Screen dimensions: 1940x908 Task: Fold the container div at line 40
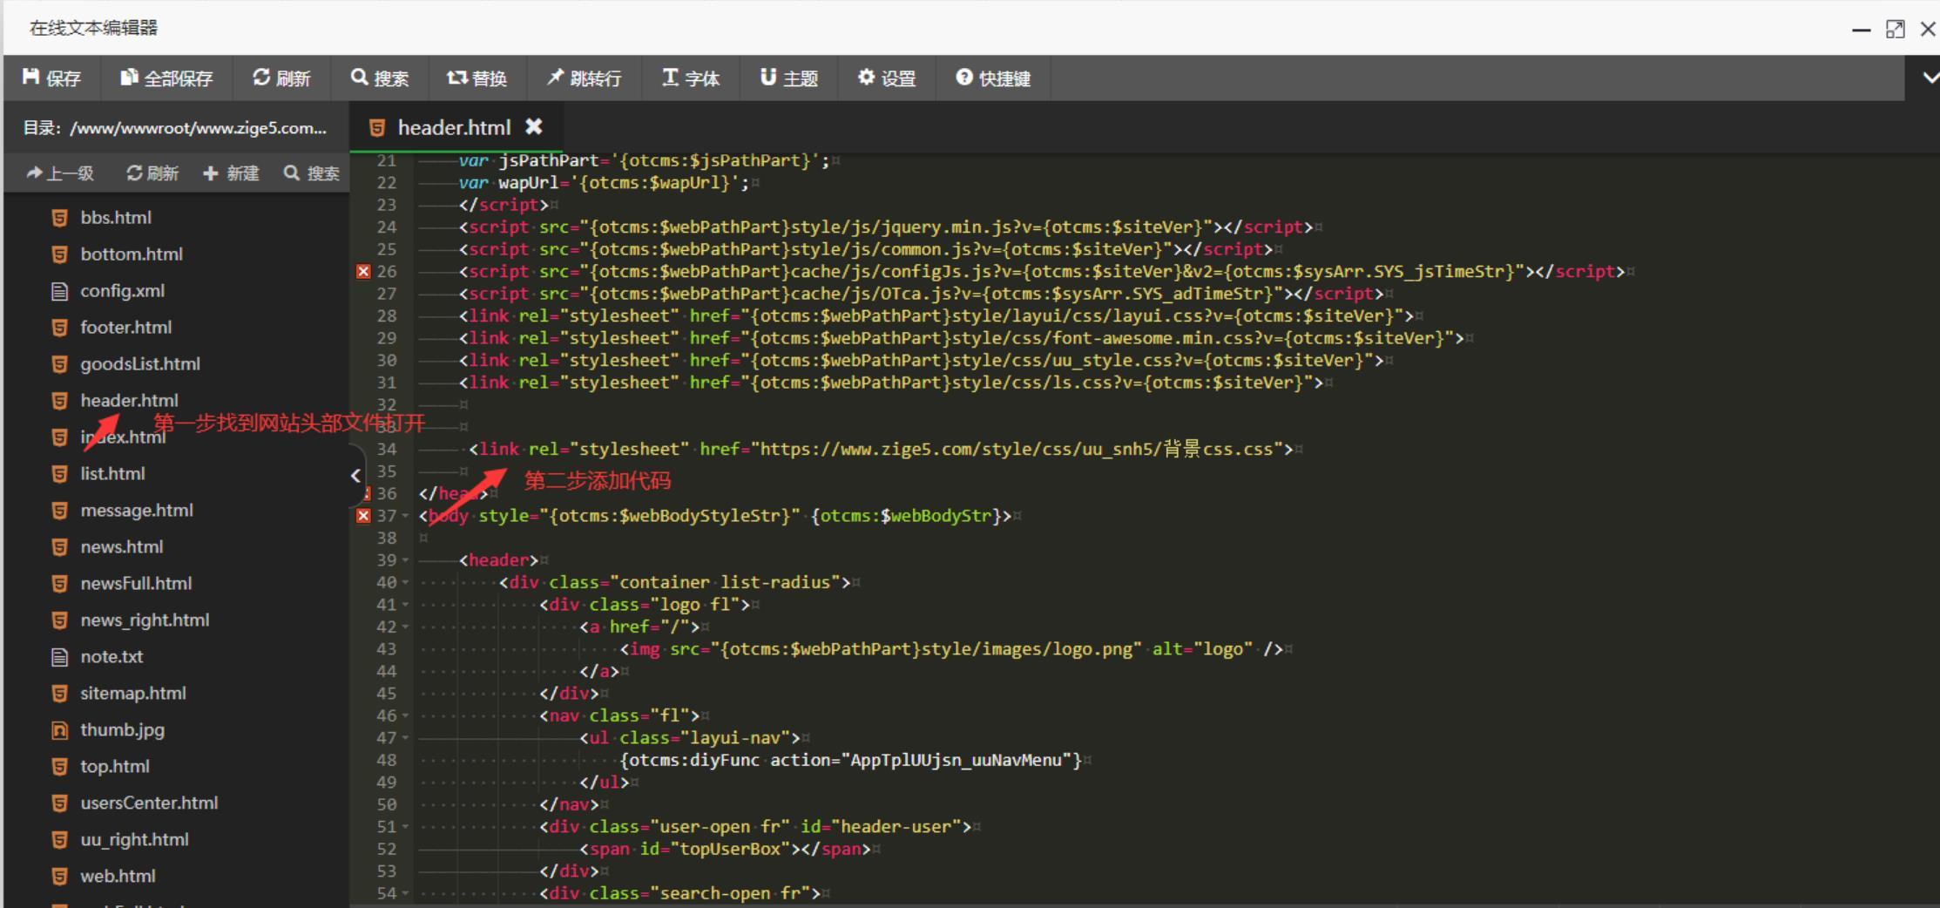pyautogui.click(x=405, y=582)
